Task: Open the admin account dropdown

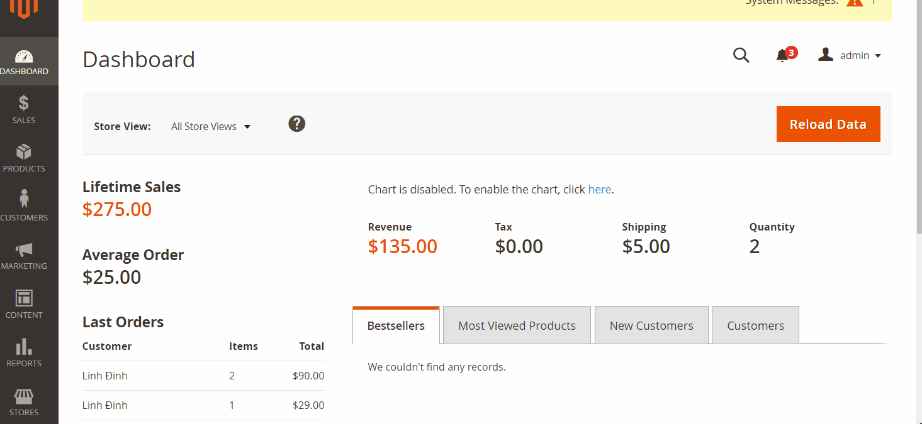Action: coord(850,55)
